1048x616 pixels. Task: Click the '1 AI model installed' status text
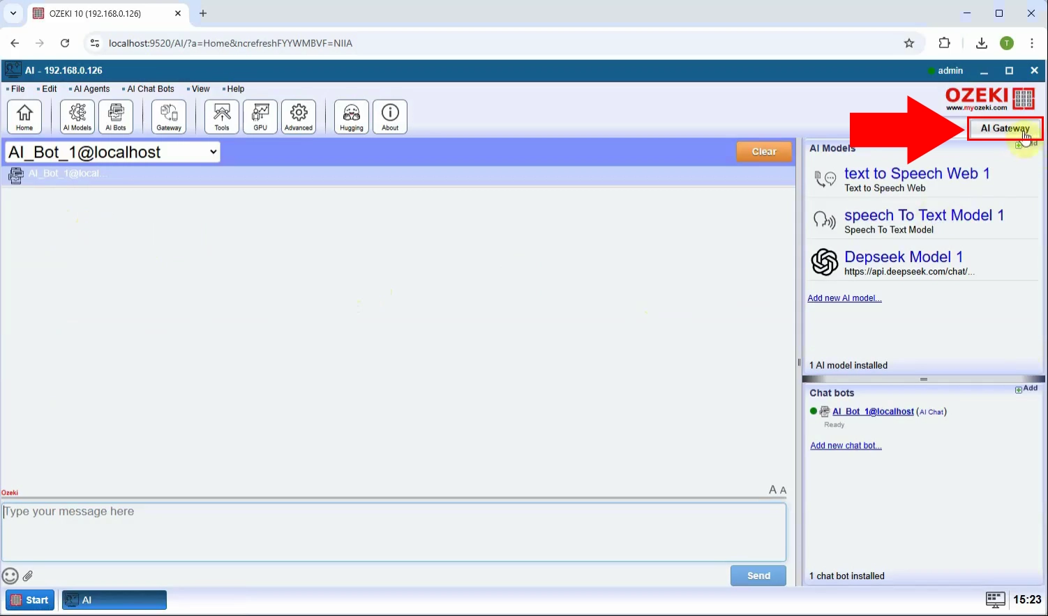(x=848, y=365)
